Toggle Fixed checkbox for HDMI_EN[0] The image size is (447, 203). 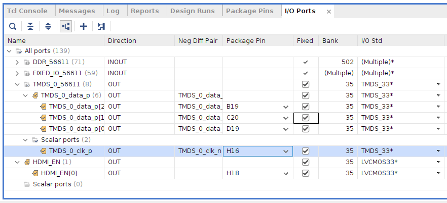305,173
